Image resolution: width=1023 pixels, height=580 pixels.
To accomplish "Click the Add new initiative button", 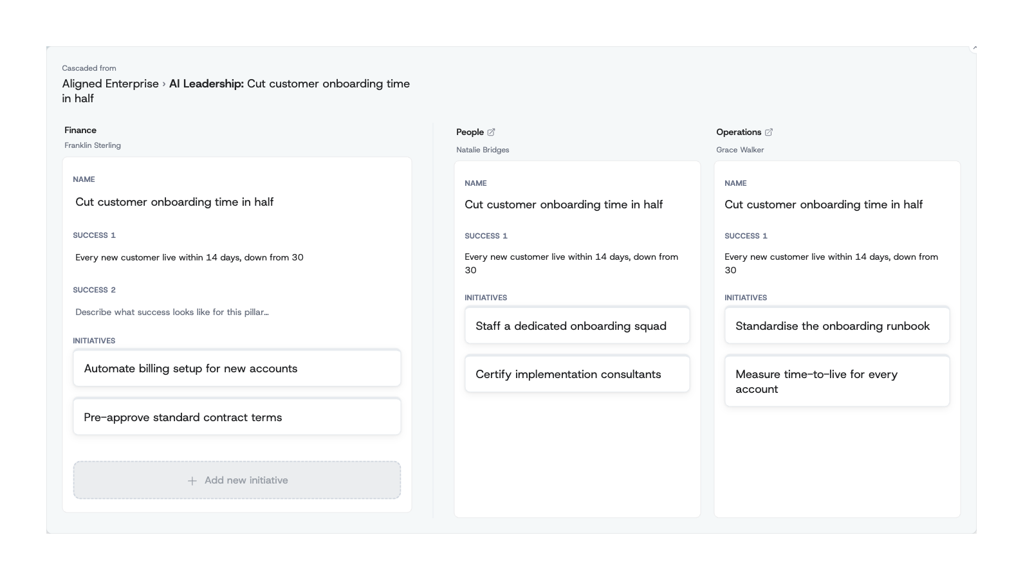I will (x=237, y=480).
